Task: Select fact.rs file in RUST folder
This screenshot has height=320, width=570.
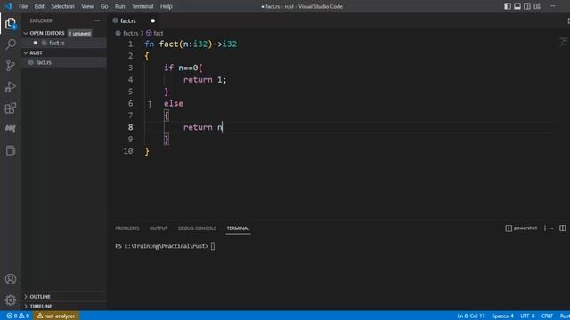Action: pyautogui.click(x=44, y=62)
